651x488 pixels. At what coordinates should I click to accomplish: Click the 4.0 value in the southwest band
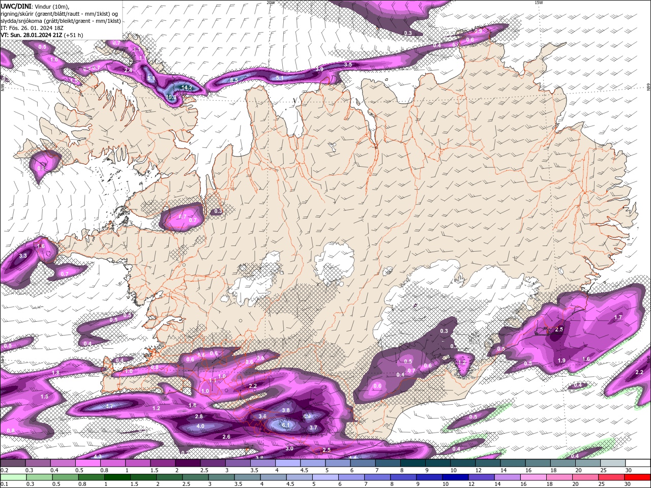pyautogui.click(x=200, y=426)
